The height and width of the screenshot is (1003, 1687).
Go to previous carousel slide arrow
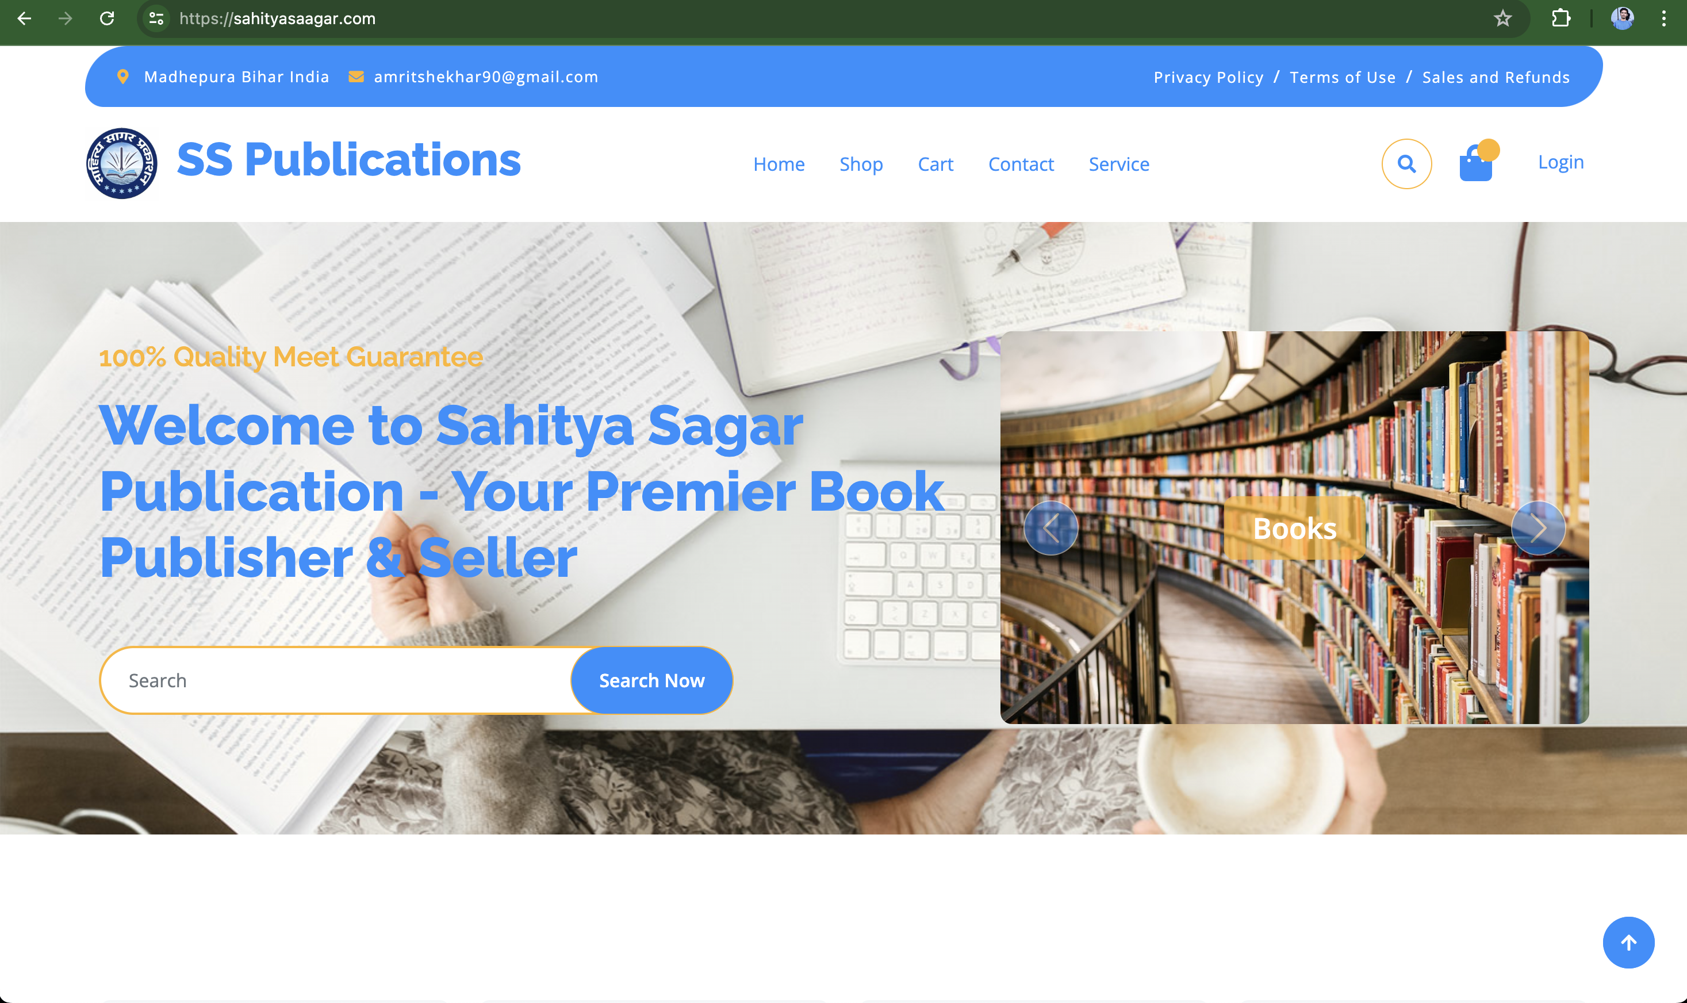[x=1050, y=528]
